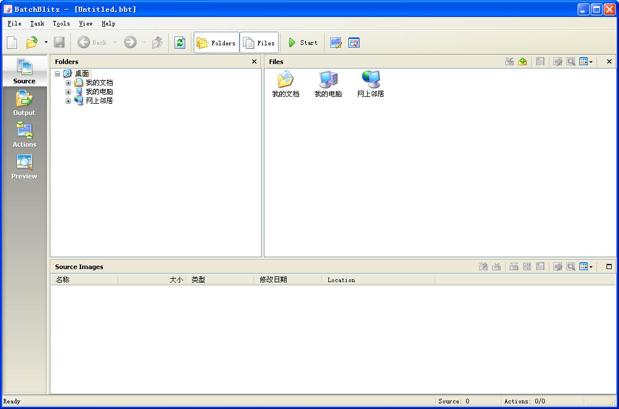Open the Tools menu

[62, 23]
